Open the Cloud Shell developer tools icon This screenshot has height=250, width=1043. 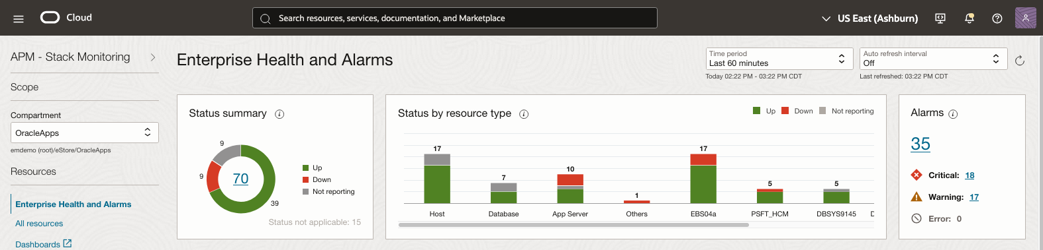940,18
